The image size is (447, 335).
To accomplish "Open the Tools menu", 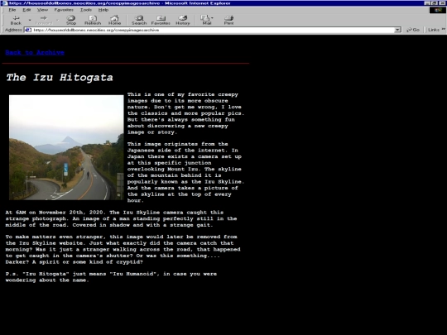I will (x=86, y=10).
